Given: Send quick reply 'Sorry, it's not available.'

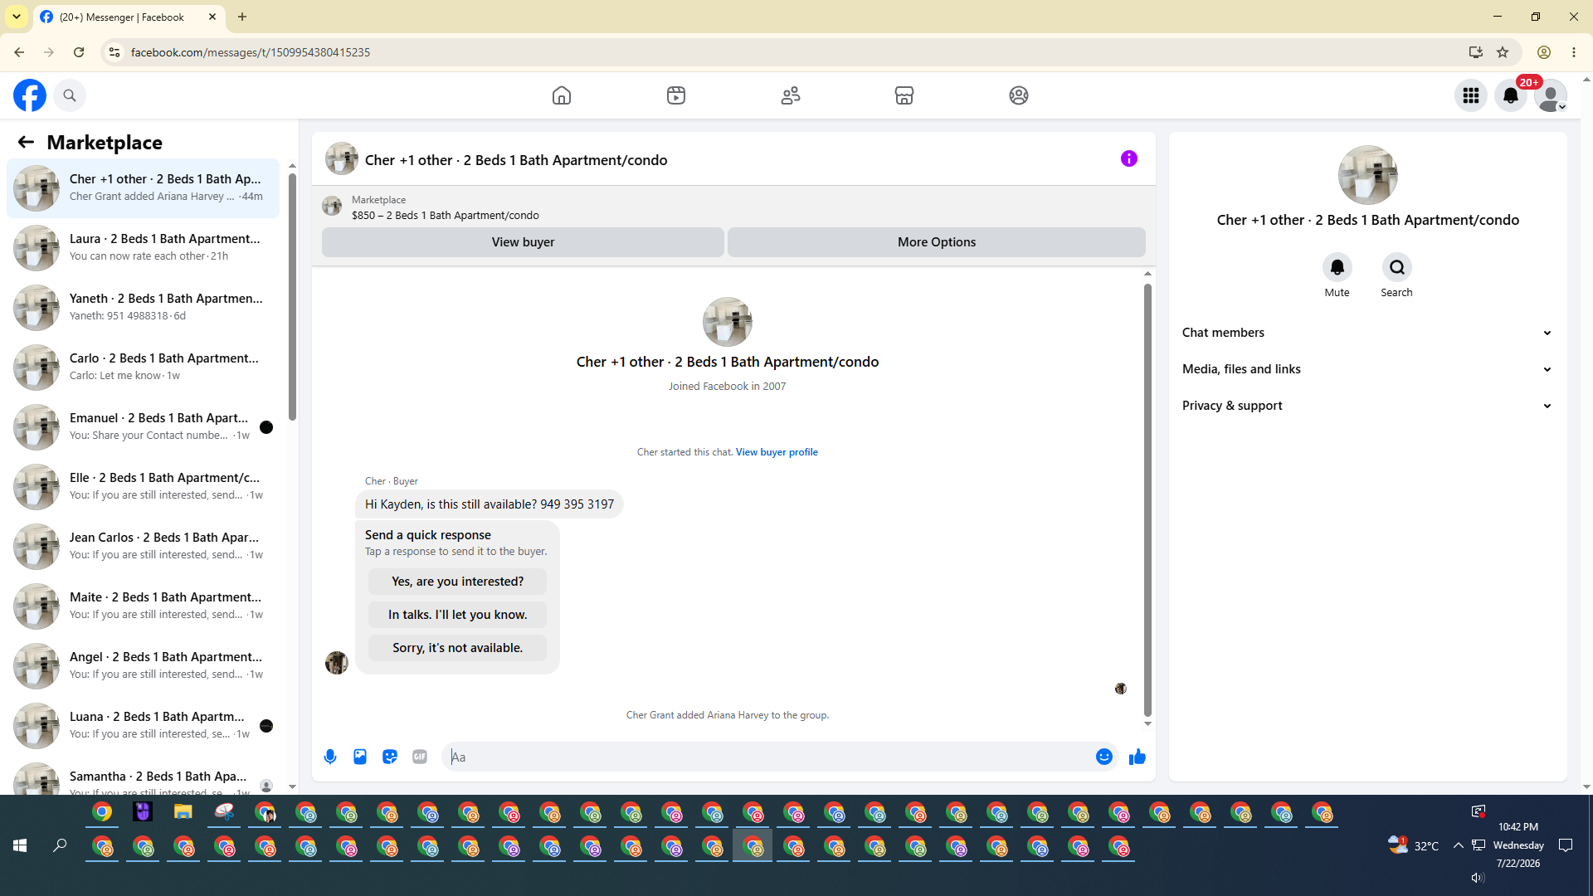Looking at the screenshot, I should coord(458,648).
